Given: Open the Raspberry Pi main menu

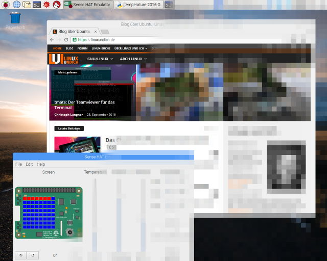Looking at the screenshot, I should (x=6, y=5).
